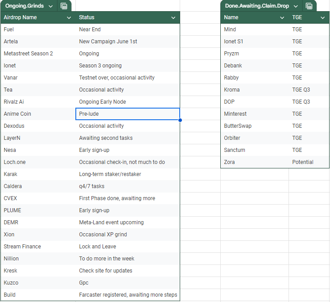Viewport: 330px width, 302px height.
Task: Open the Status column dropdown
Action: tap(173, 18)
